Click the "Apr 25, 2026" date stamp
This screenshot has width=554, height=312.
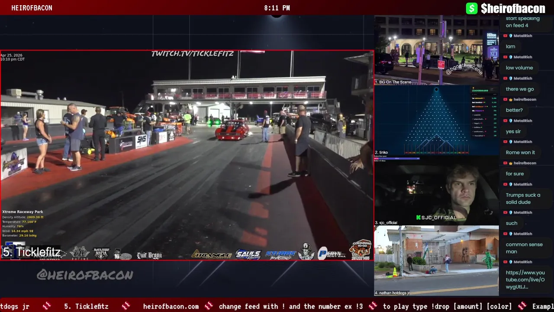[x=11, y=55]
